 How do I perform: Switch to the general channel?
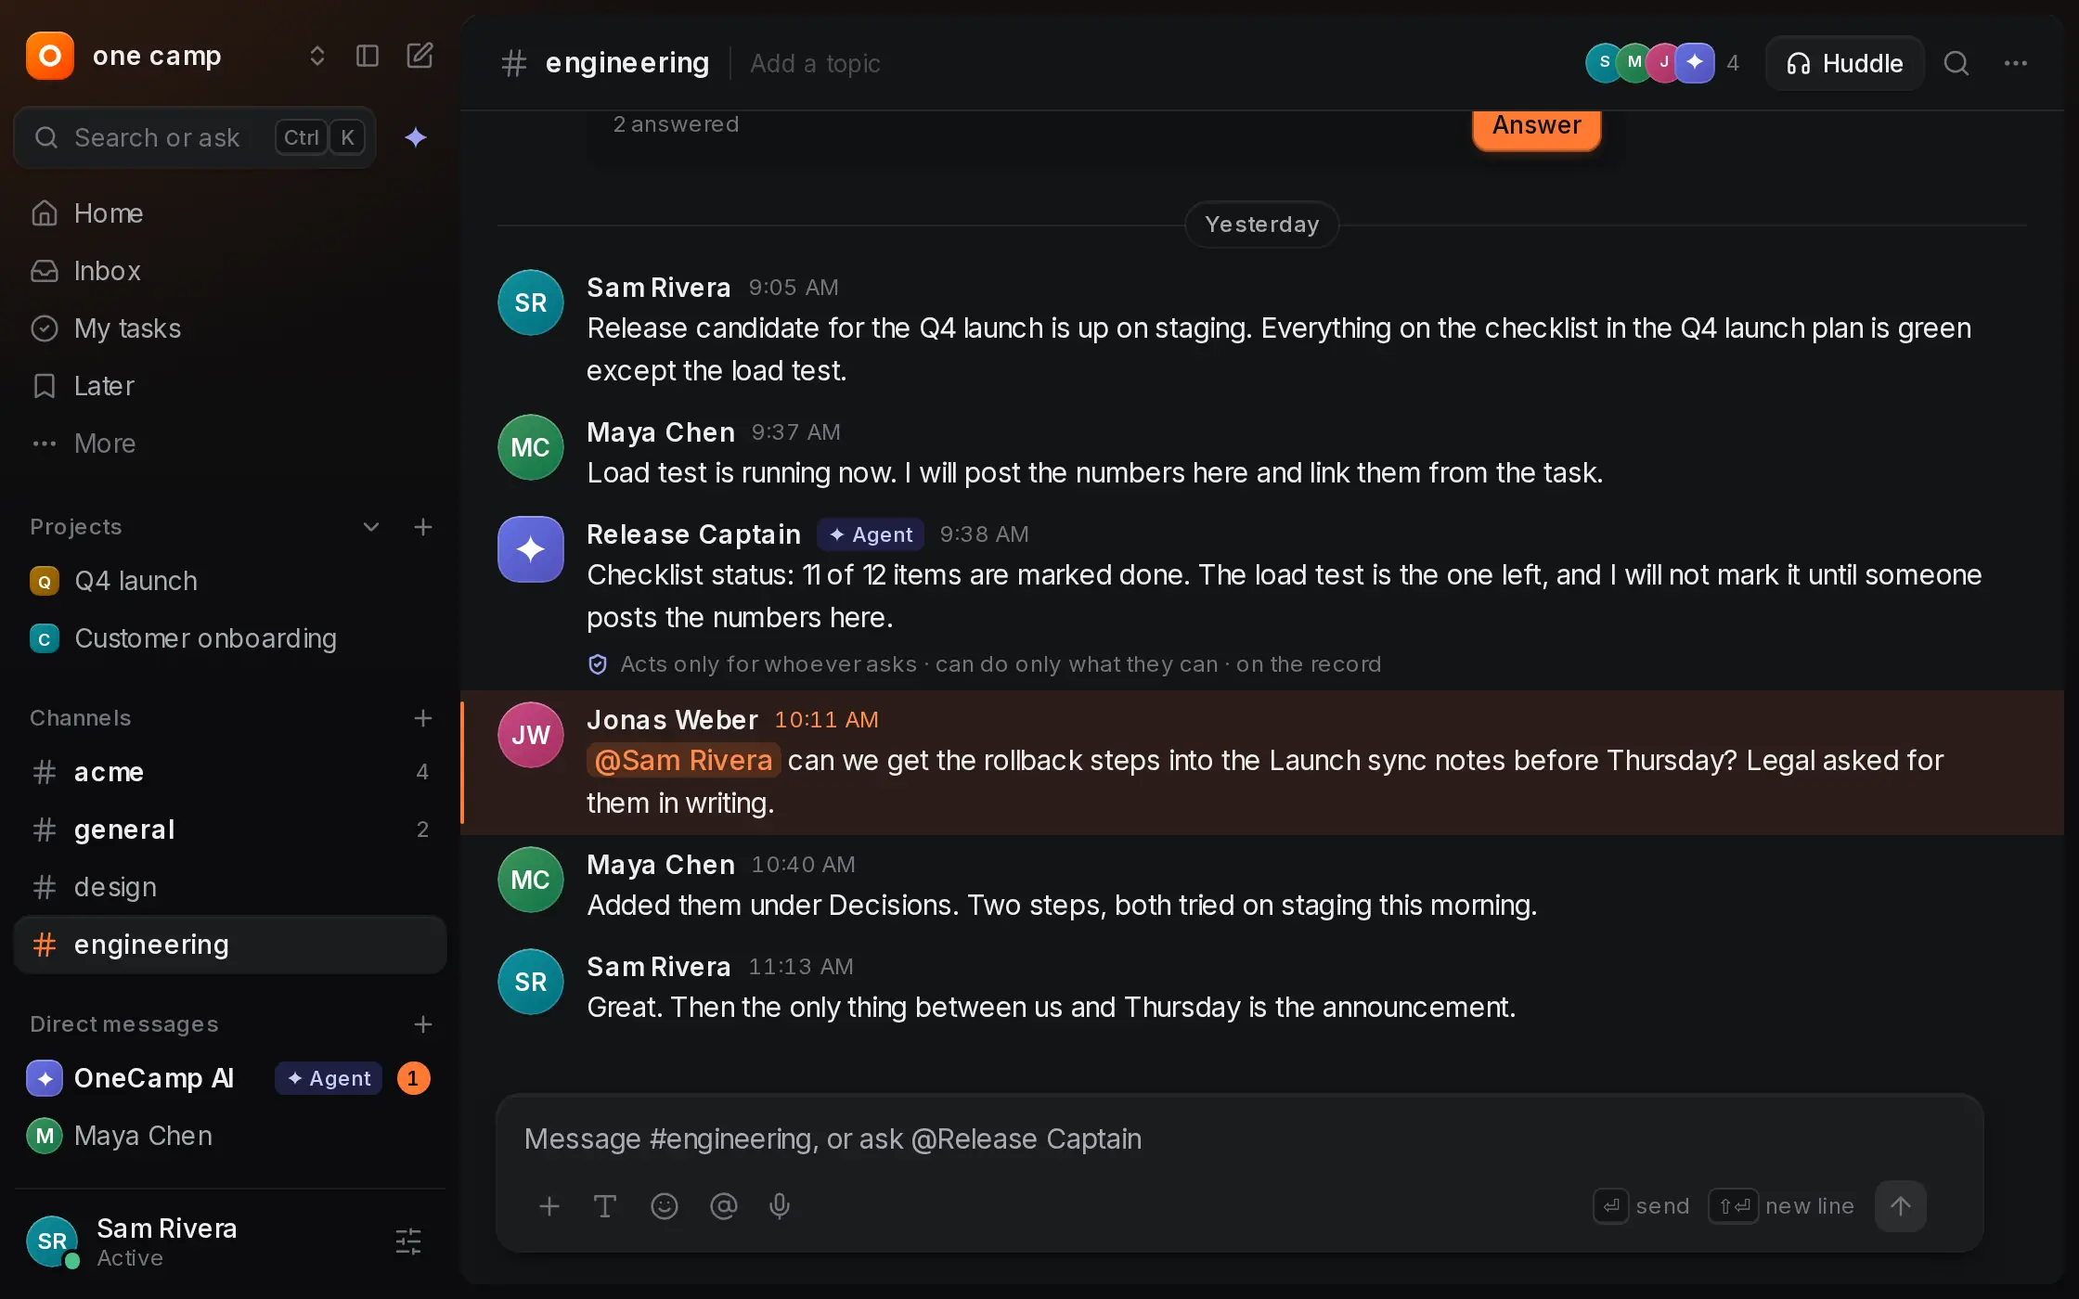tap(230, 830)
